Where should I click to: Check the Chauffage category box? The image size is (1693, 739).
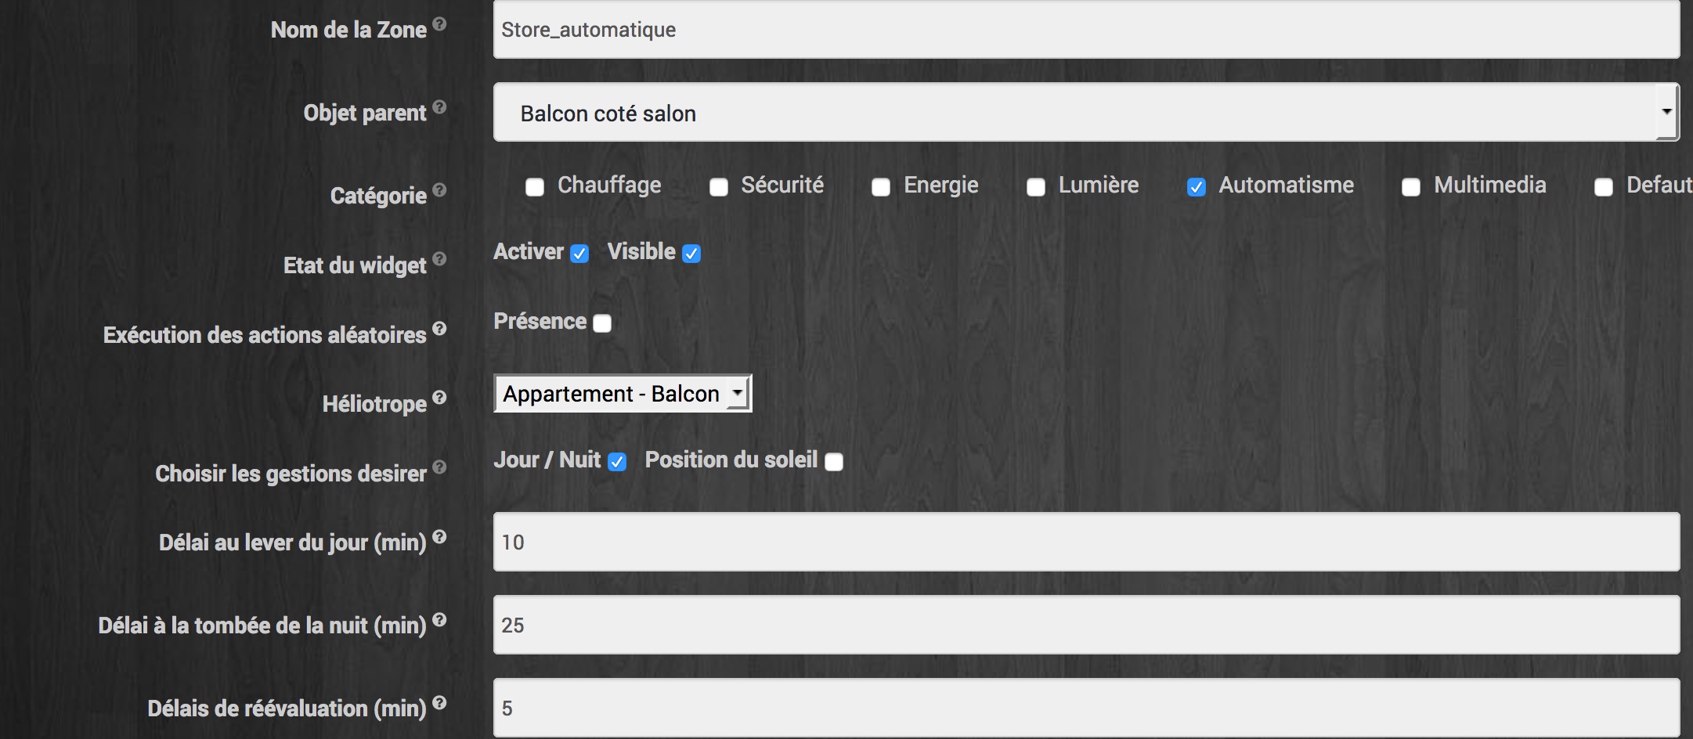click(x=535, y=187)
